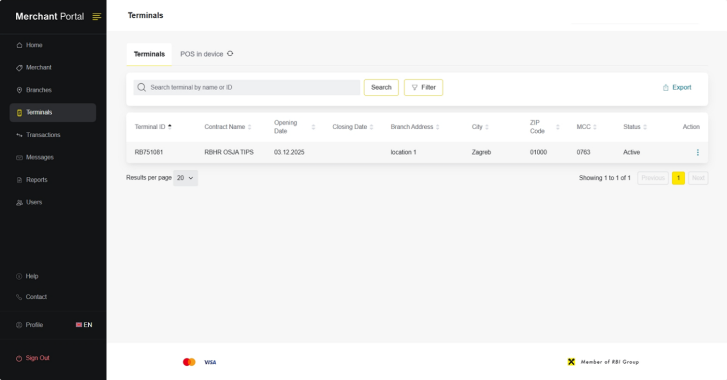Sort table by Closing Date
The height and width of the screenshot is (380, 727).
[371, 127]
